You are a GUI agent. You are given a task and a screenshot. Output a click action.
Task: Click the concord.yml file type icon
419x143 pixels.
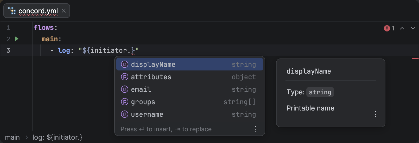click(x=12, y=11)
